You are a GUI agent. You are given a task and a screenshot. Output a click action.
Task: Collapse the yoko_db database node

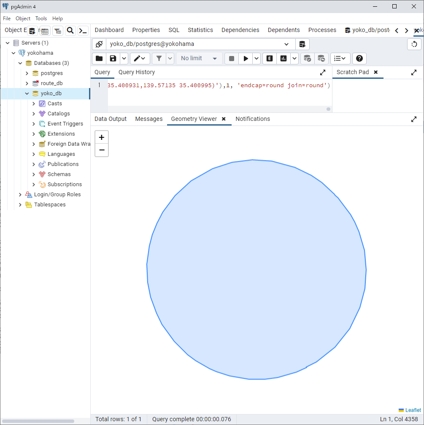coord(27,94)
